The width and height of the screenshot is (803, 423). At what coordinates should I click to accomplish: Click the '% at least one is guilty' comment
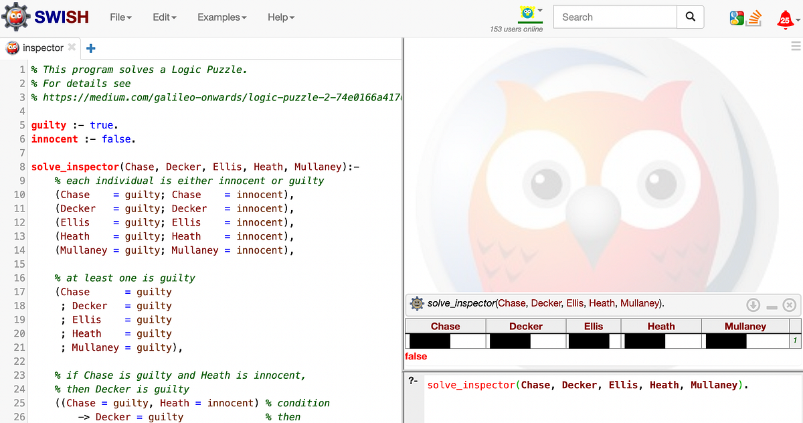(x=125, y=278)
